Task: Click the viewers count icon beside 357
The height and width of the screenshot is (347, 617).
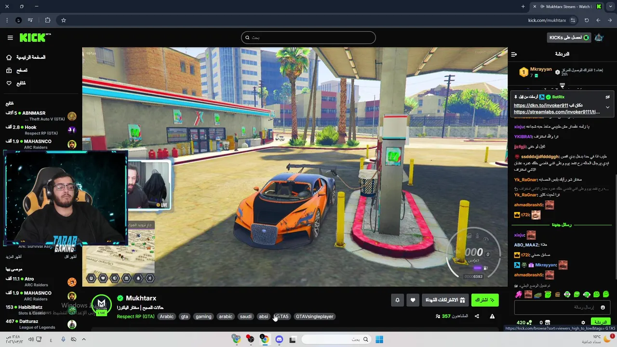Action: coord(438,317)
